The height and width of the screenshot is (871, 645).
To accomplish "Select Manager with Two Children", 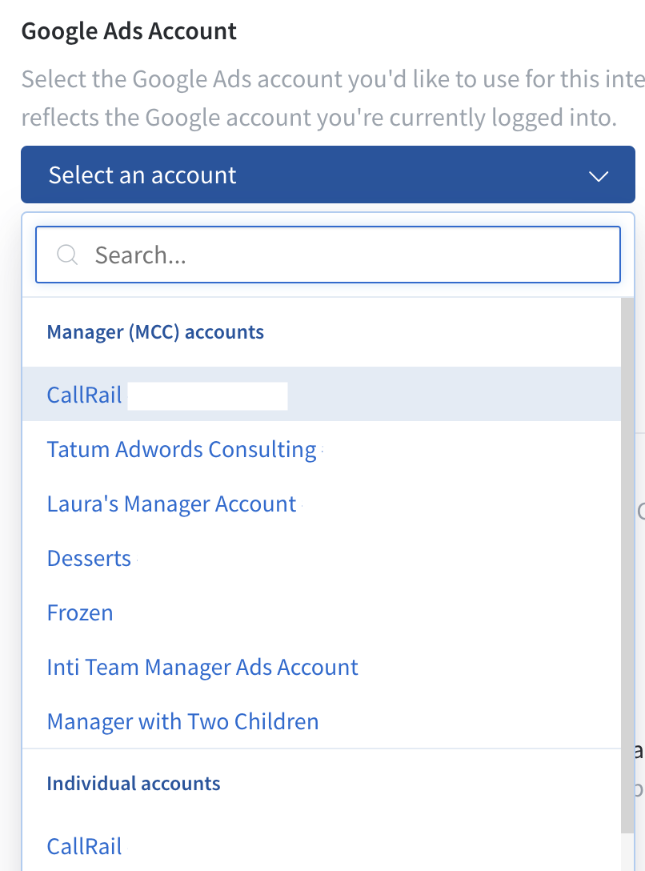I will click(x=322, y=721).
